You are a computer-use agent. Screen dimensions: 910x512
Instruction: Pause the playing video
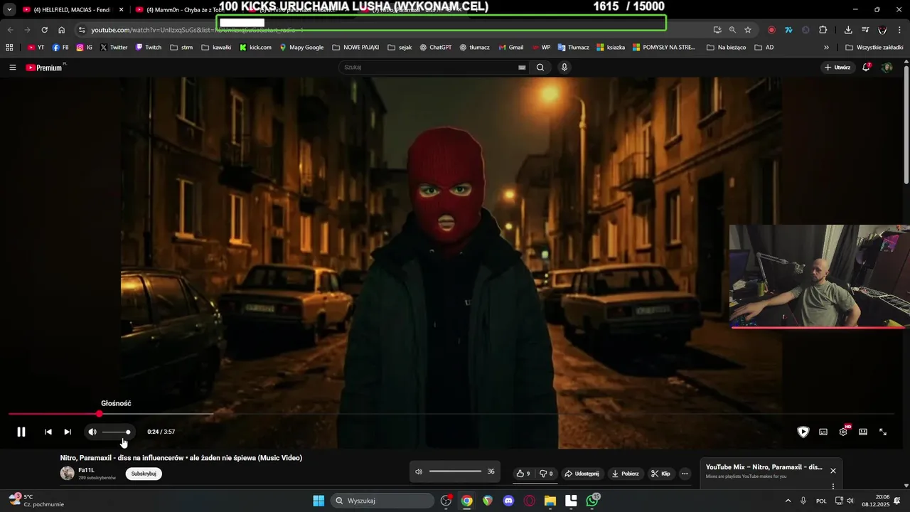point(21,432)
